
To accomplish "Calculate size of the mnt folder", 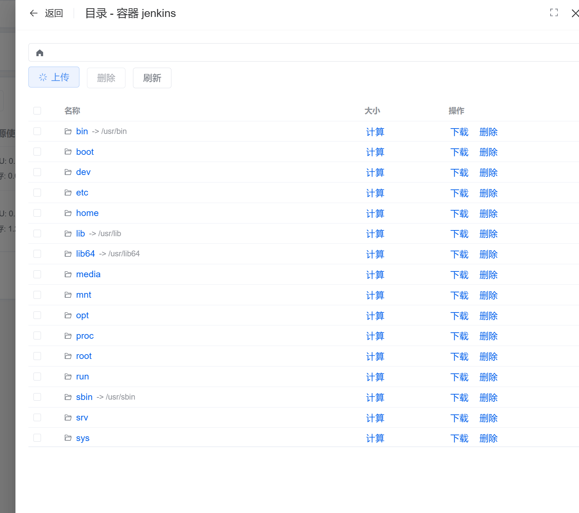I will coord(375,296).
